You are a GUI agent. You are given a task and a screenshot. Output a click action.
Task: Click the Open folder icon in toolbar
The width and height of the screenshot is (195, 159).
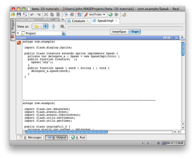13,15
